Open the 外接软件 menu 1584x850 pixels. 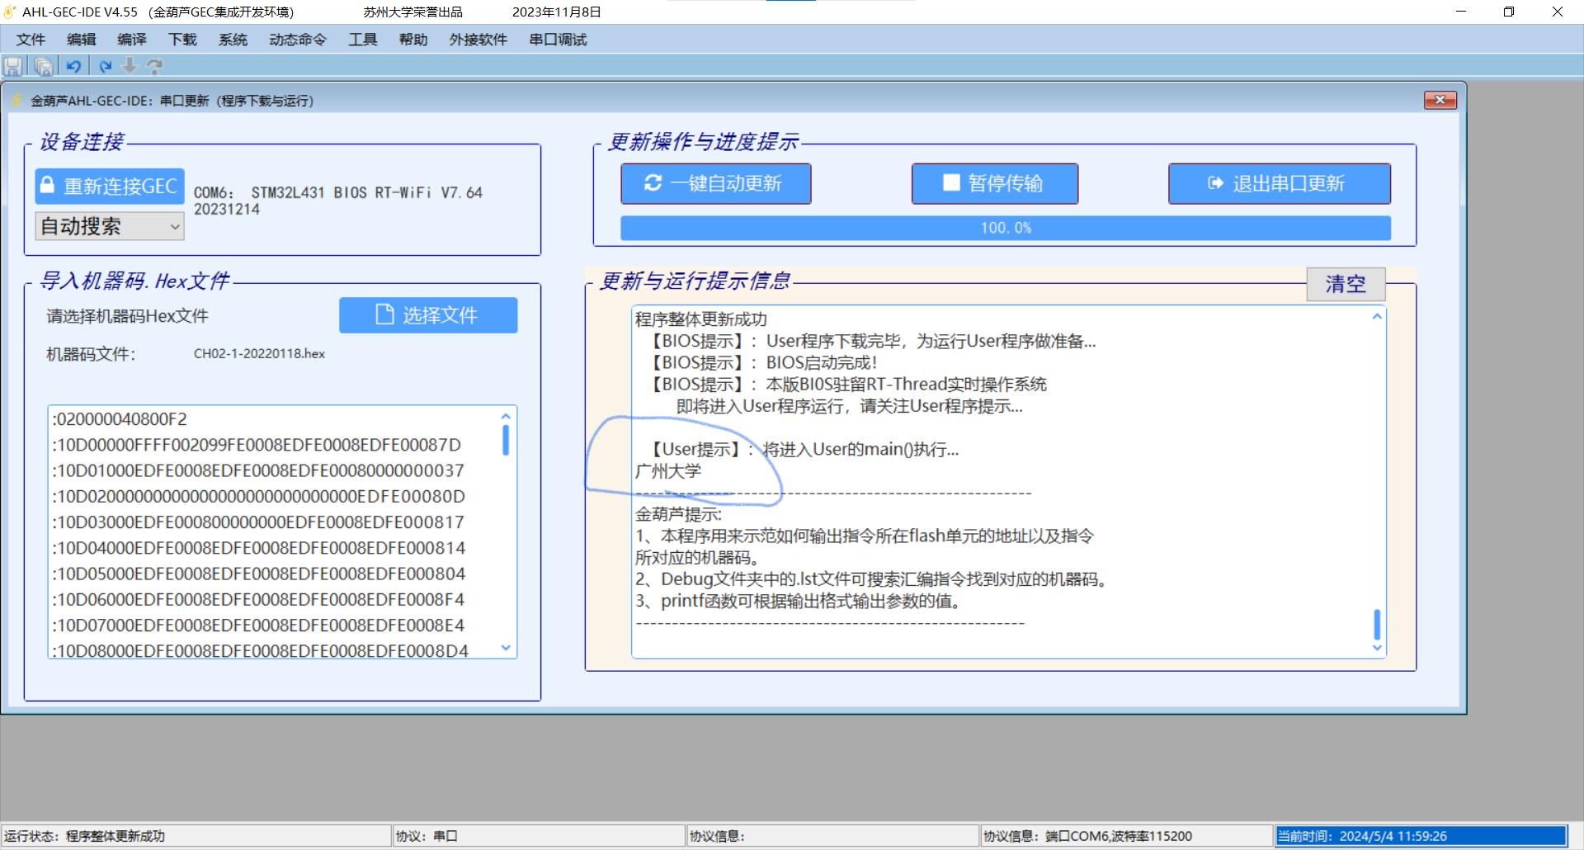click(478, 39)
